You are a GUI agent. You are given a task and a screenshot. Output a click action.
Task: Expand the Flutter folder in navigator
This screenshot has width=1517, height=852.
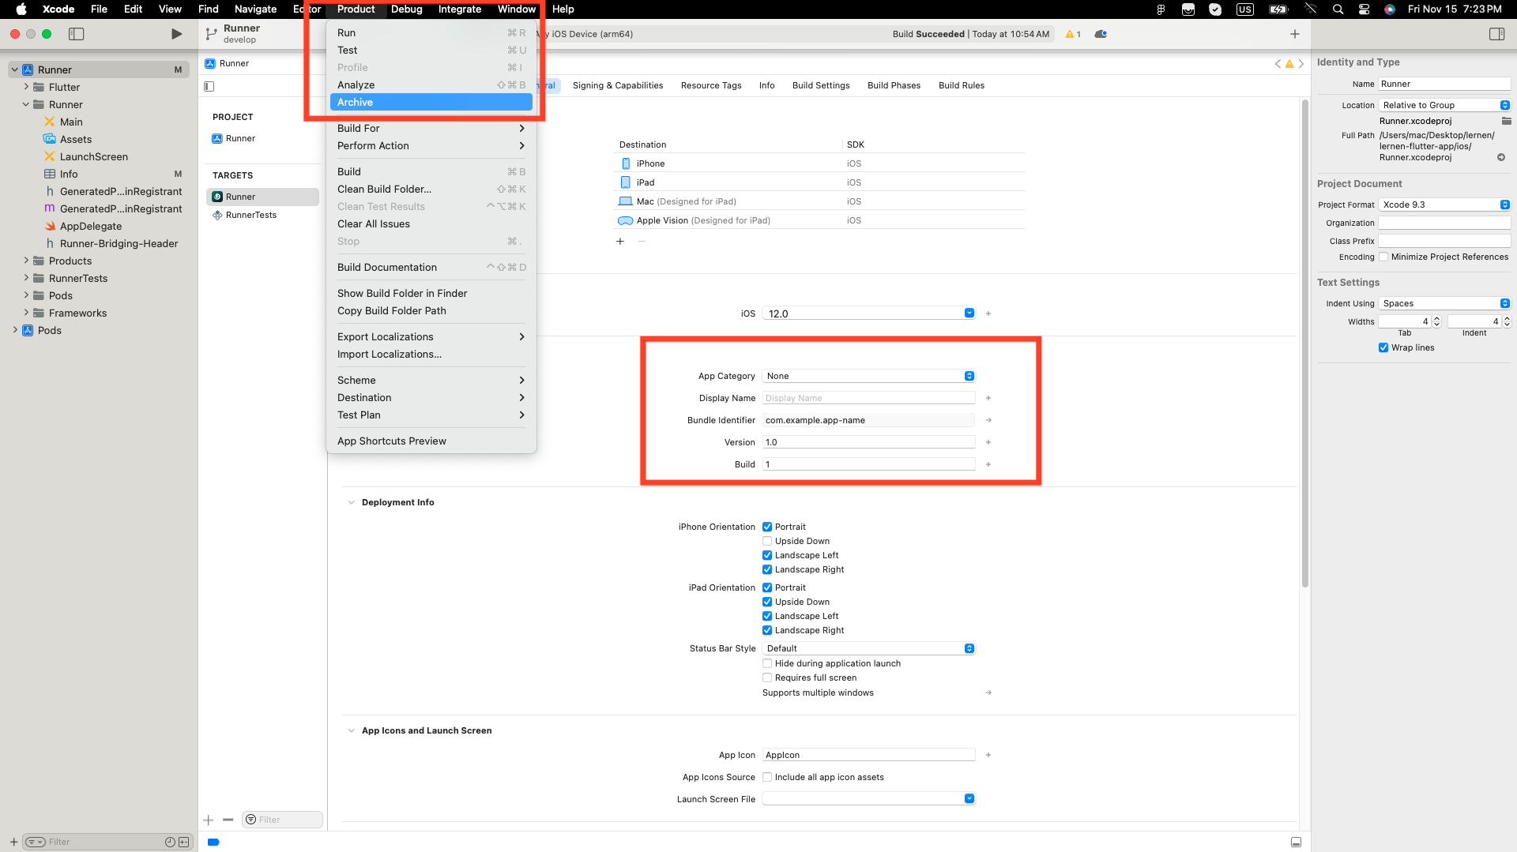[26, 87]
